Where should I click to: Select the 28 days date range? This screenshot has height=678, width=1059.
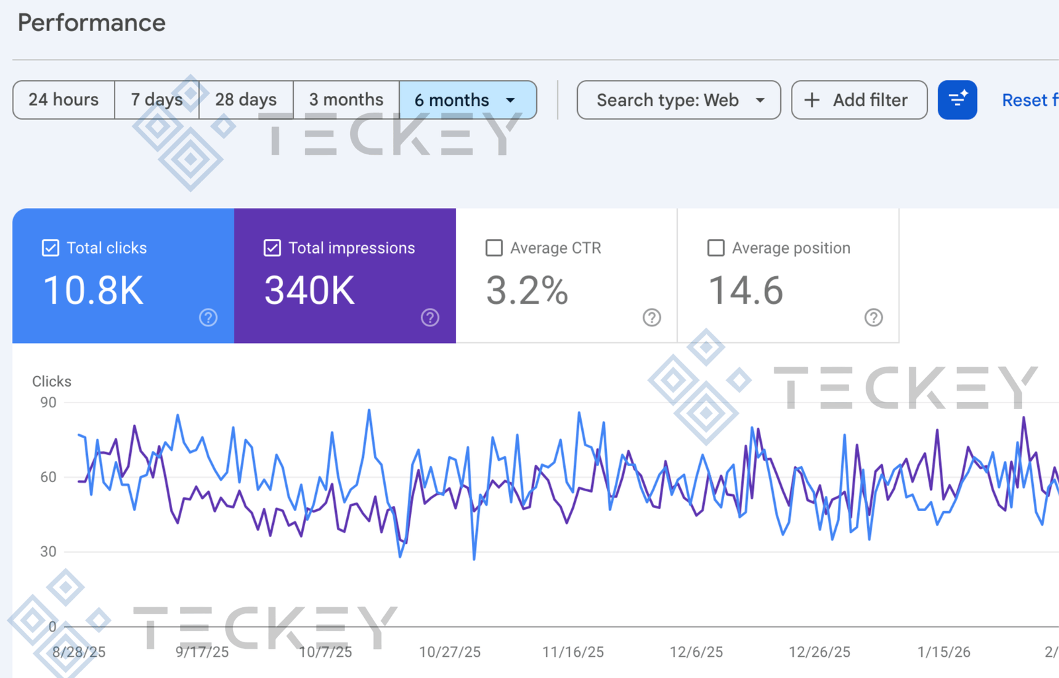point(246,100)
